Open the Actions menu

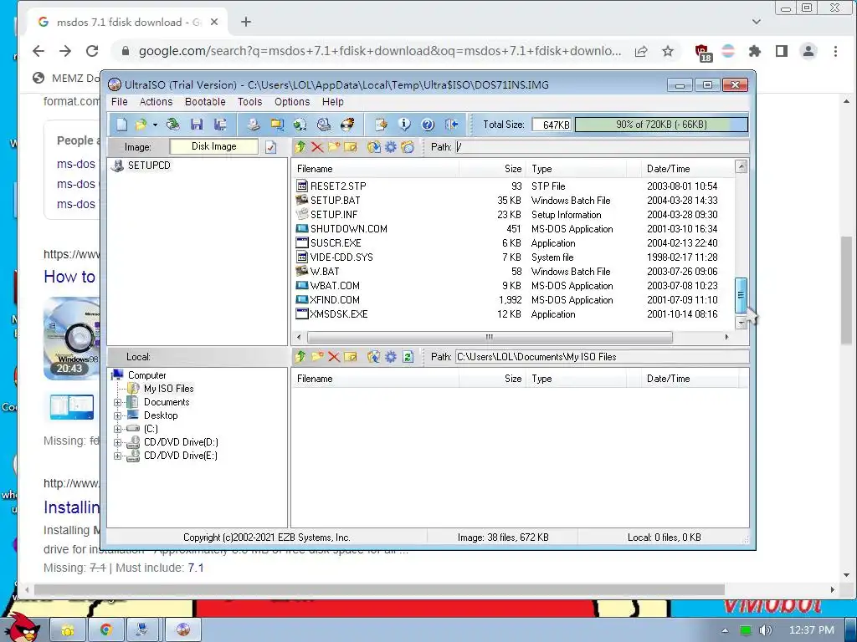click(156, 102)
